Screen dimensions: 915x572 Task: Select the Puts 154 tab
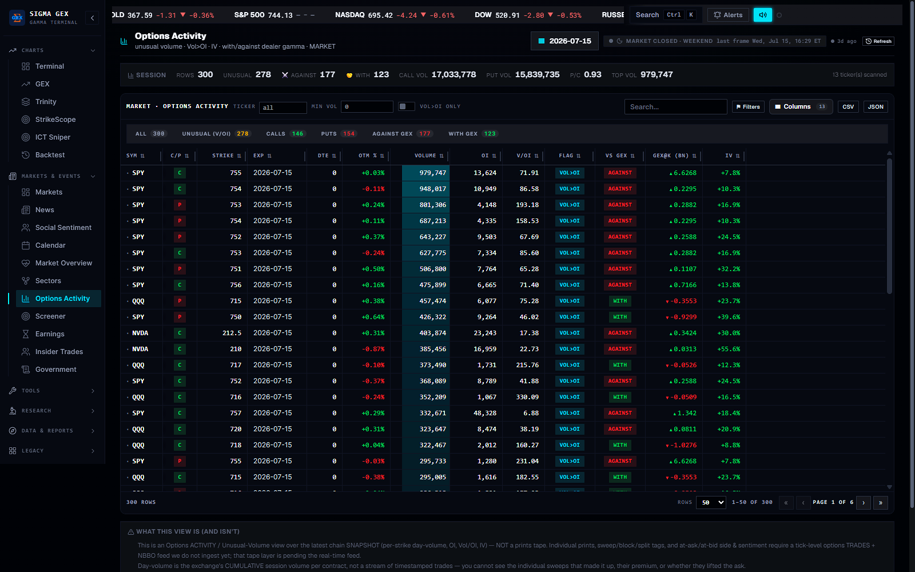pos(339,134)
